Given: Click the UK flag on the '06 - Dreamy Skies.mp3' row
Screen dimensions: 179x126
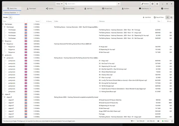Looking at the screenshot, I should [x=26, y=75].
